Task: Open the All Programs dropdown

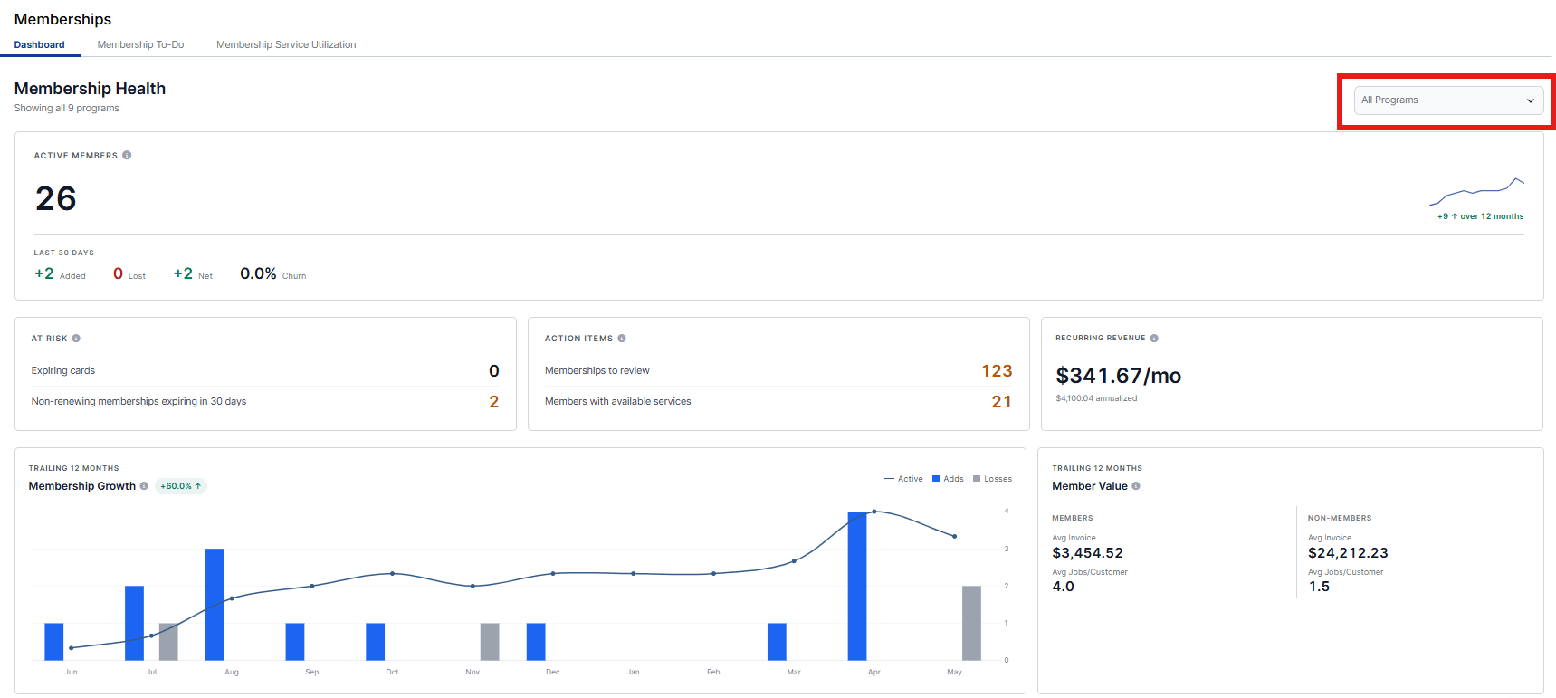Action: pos(1449,100)
